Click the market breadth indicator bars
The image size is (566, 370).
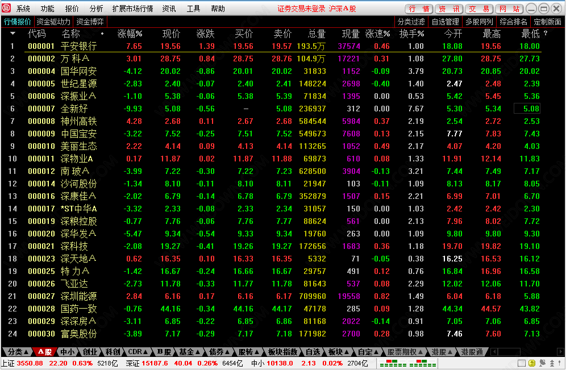click(x=408, y=363)
